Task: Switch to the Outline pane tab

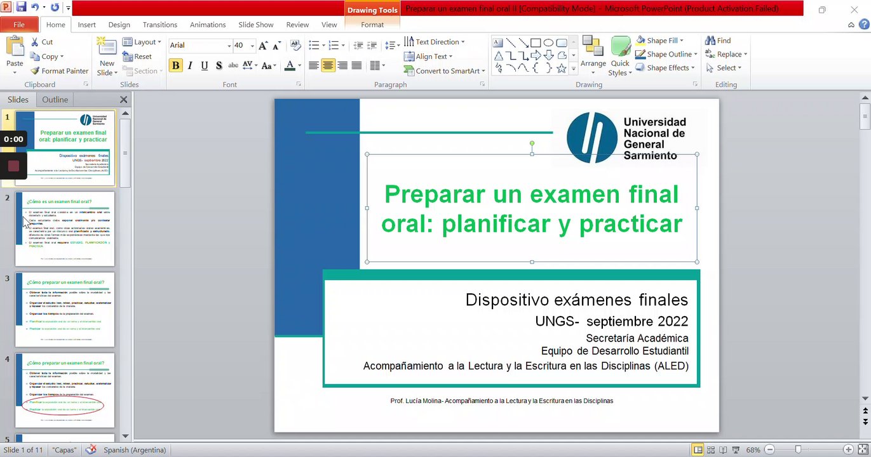Action: 55,100
